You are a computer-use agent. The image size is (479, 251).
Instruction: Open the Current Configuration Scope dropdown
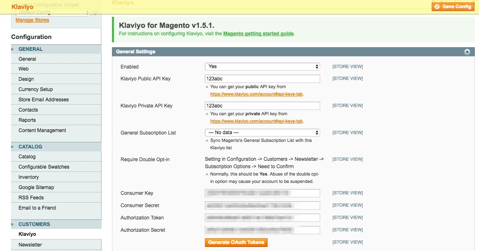pyautogui.click(x=53, y=12)
